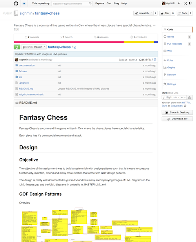The image size is (196, 242).
Task: Click the blue language bar segment
Action: point(156,42)
